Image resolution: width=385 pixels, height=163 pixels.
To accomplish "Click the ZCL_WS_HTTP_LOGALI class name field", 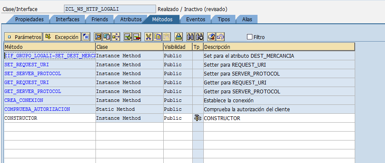I will tap(110, 9).
